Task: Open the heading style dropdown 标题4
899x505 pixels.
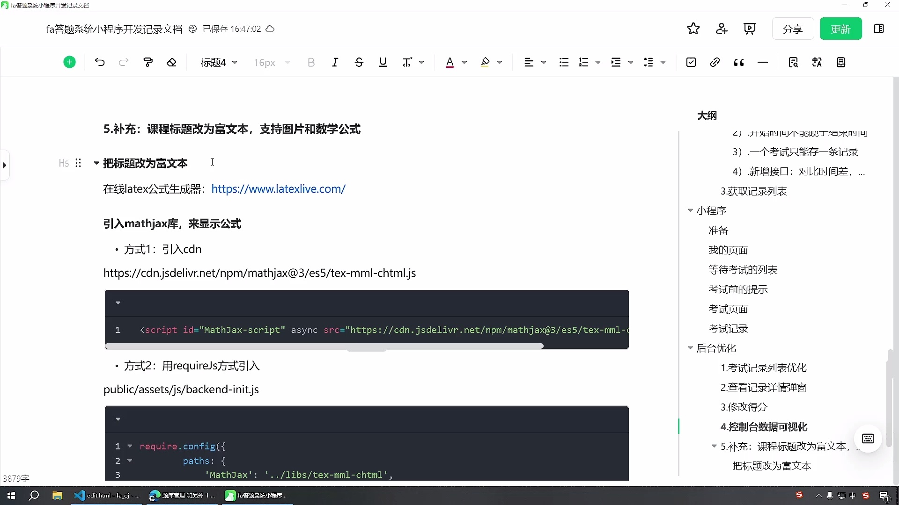Action: [219, 63]
